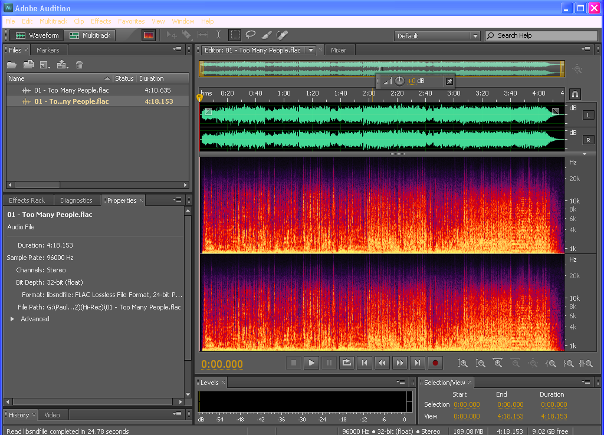Sort files by the Name column header
604x435 pixels.
[x=60, y=78]
